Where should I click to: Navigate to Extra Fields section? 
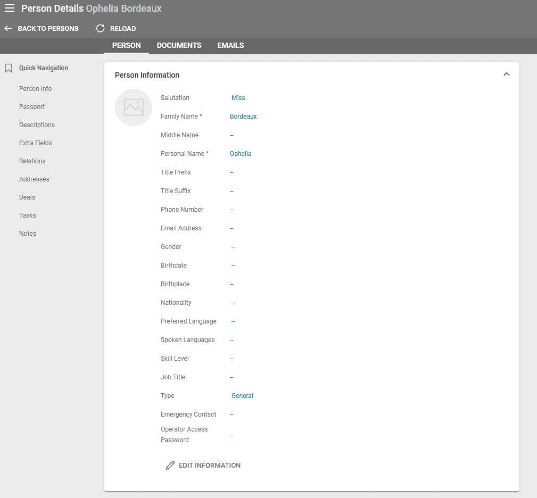pyautogui.click(x=36, y=143)
